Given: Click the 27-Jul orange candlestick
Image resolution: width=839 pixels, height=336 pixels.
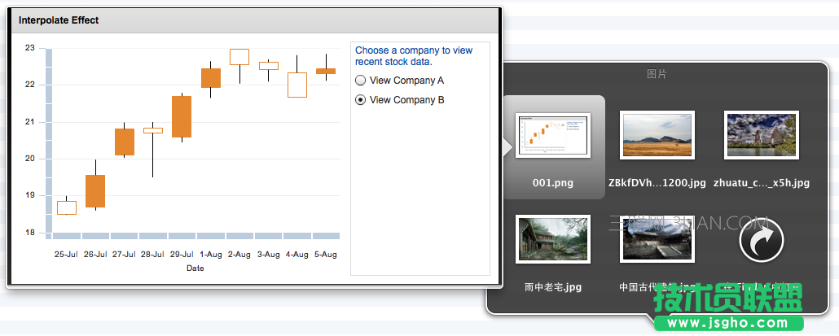Looking at the screenshot, I should 125,142.
